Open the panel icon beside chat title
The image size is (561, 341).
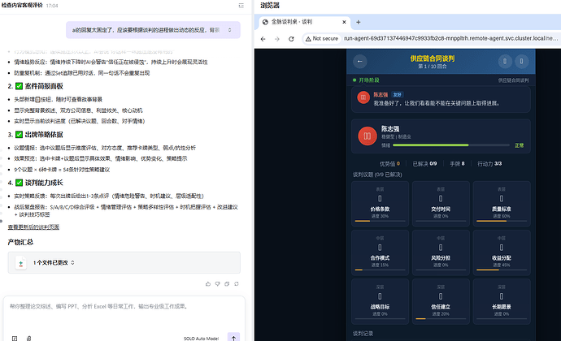[241, 6]
